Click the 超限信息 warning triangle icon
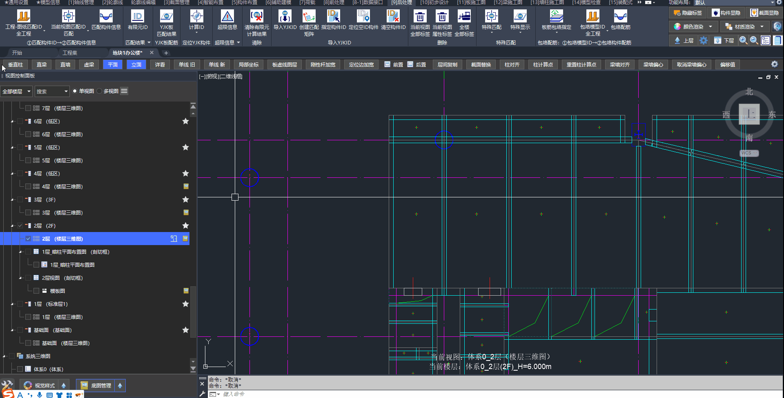784x398 pixels. pos(227,17)
